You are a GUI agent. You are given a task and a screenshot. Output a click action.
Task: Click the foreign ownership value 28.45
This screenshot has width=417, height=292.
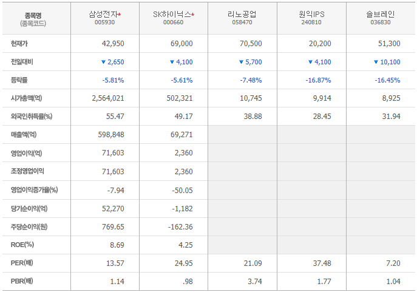[x=322, y=117]
